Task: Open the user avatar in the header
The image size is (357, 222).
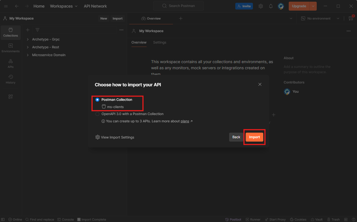Action: point(281,6)
